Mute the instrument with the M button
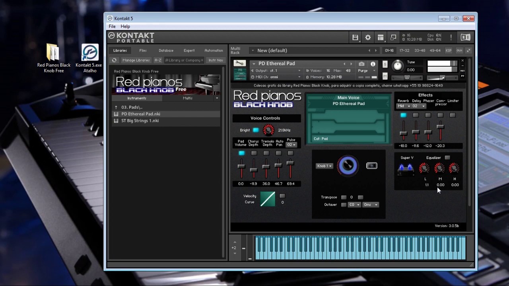Viewport: 509px width, 286px height. [x=385, y=76]
